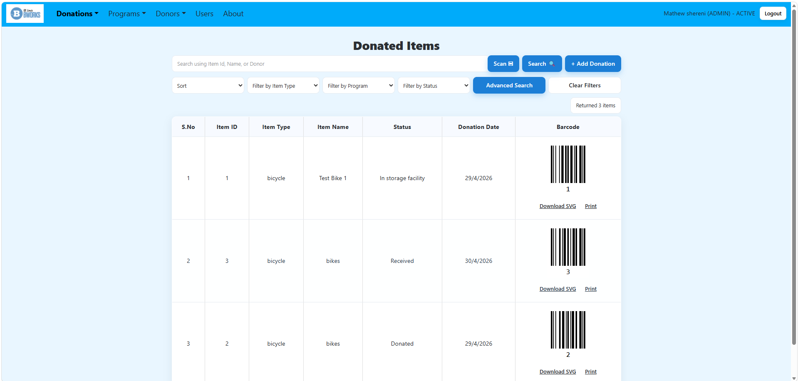Click the page scrollbar down arrow

pyautogui.click(x=794, y=378)
